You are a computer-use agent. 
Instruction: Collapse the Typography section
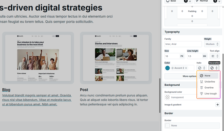(192, 32)
